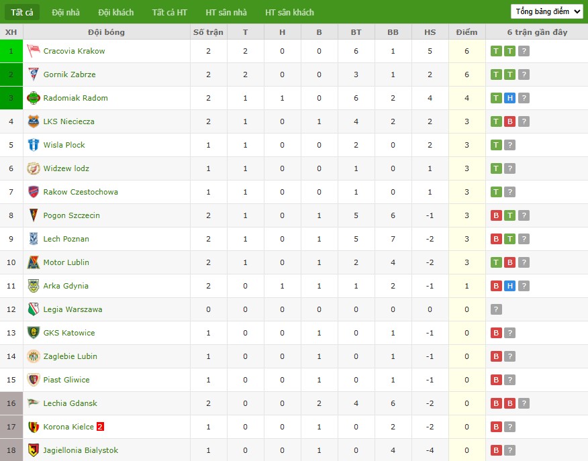
Task: Click the Legia Warszawa shield logo
Action: click(34, 309)
